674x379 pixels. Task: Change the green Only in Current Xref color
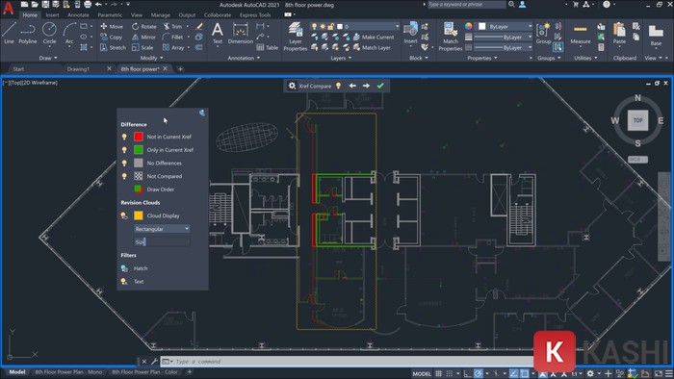click(x=139, y=150)
